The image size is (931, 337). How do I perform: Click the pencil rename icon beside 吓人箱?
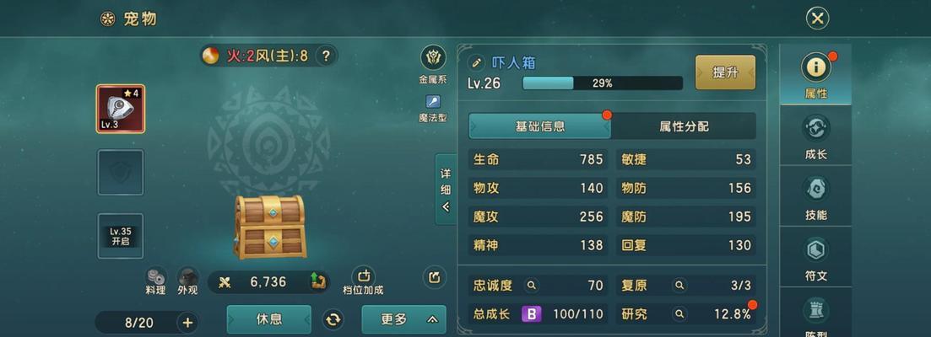(x=476, y=63)
